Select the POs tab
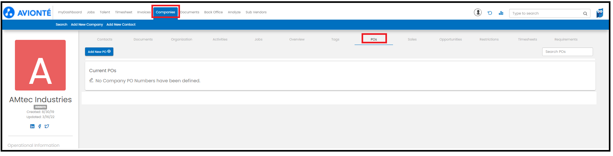The width and height of the screenshot is (613, 156). pyautogui.click(x=374, y=40)
